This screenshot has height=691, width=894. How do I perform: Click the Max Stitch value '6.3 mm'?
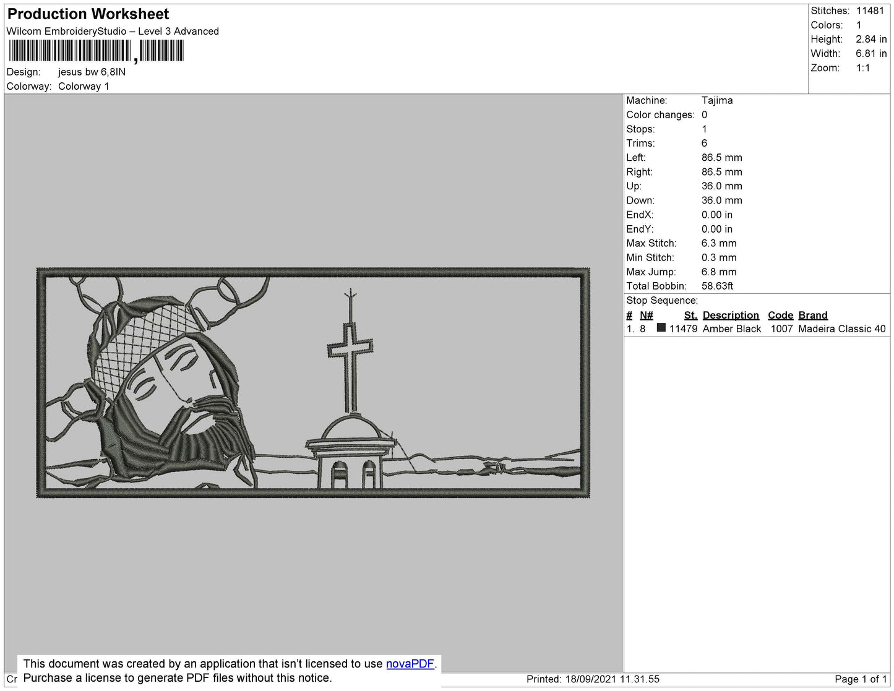719,243
